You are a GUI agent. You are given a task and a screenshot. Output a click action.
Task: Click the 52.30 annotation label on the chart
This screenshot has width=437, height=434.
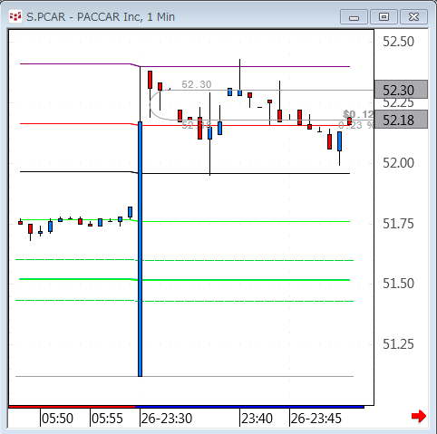pyautogui.click(x=197, y=84)
